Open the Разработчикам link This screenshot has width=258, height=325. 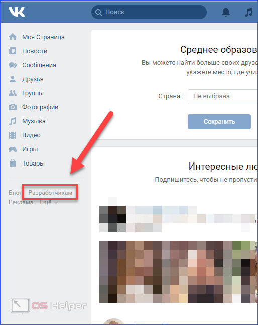pyautogui.click(x=50, y=193)
